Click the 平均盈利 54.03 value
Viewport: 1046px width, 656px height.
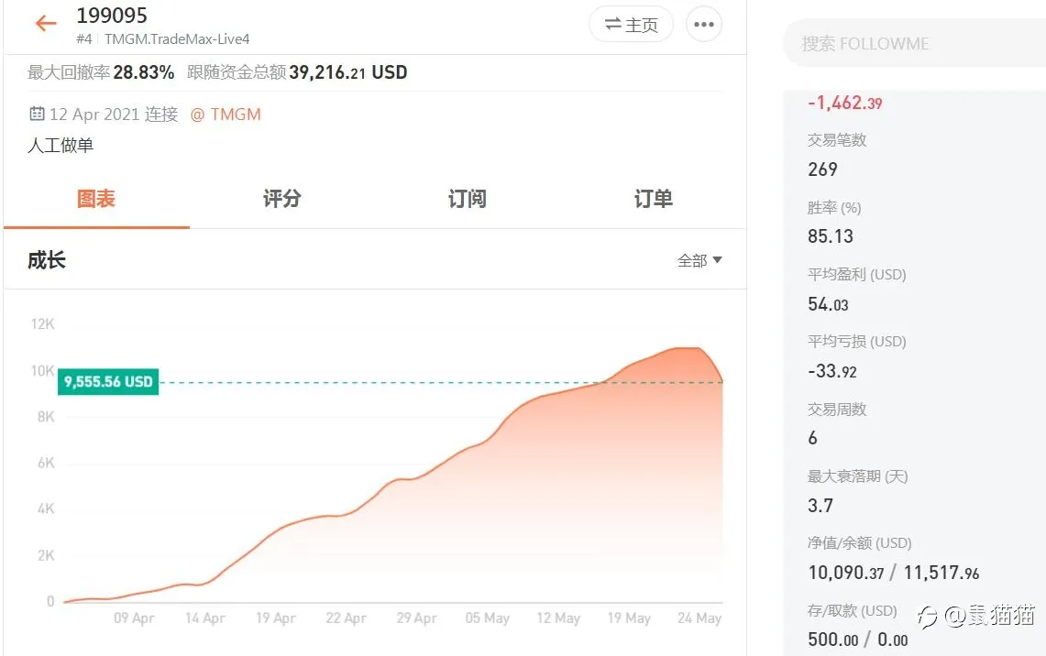pyautogui.click(x=828, y=304)
